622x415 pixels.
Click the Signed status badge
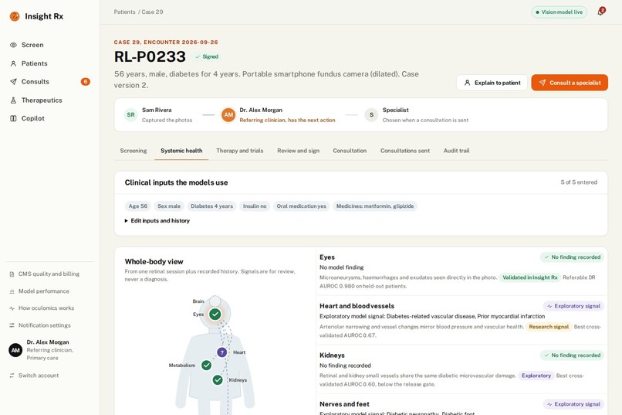[207, 56]
